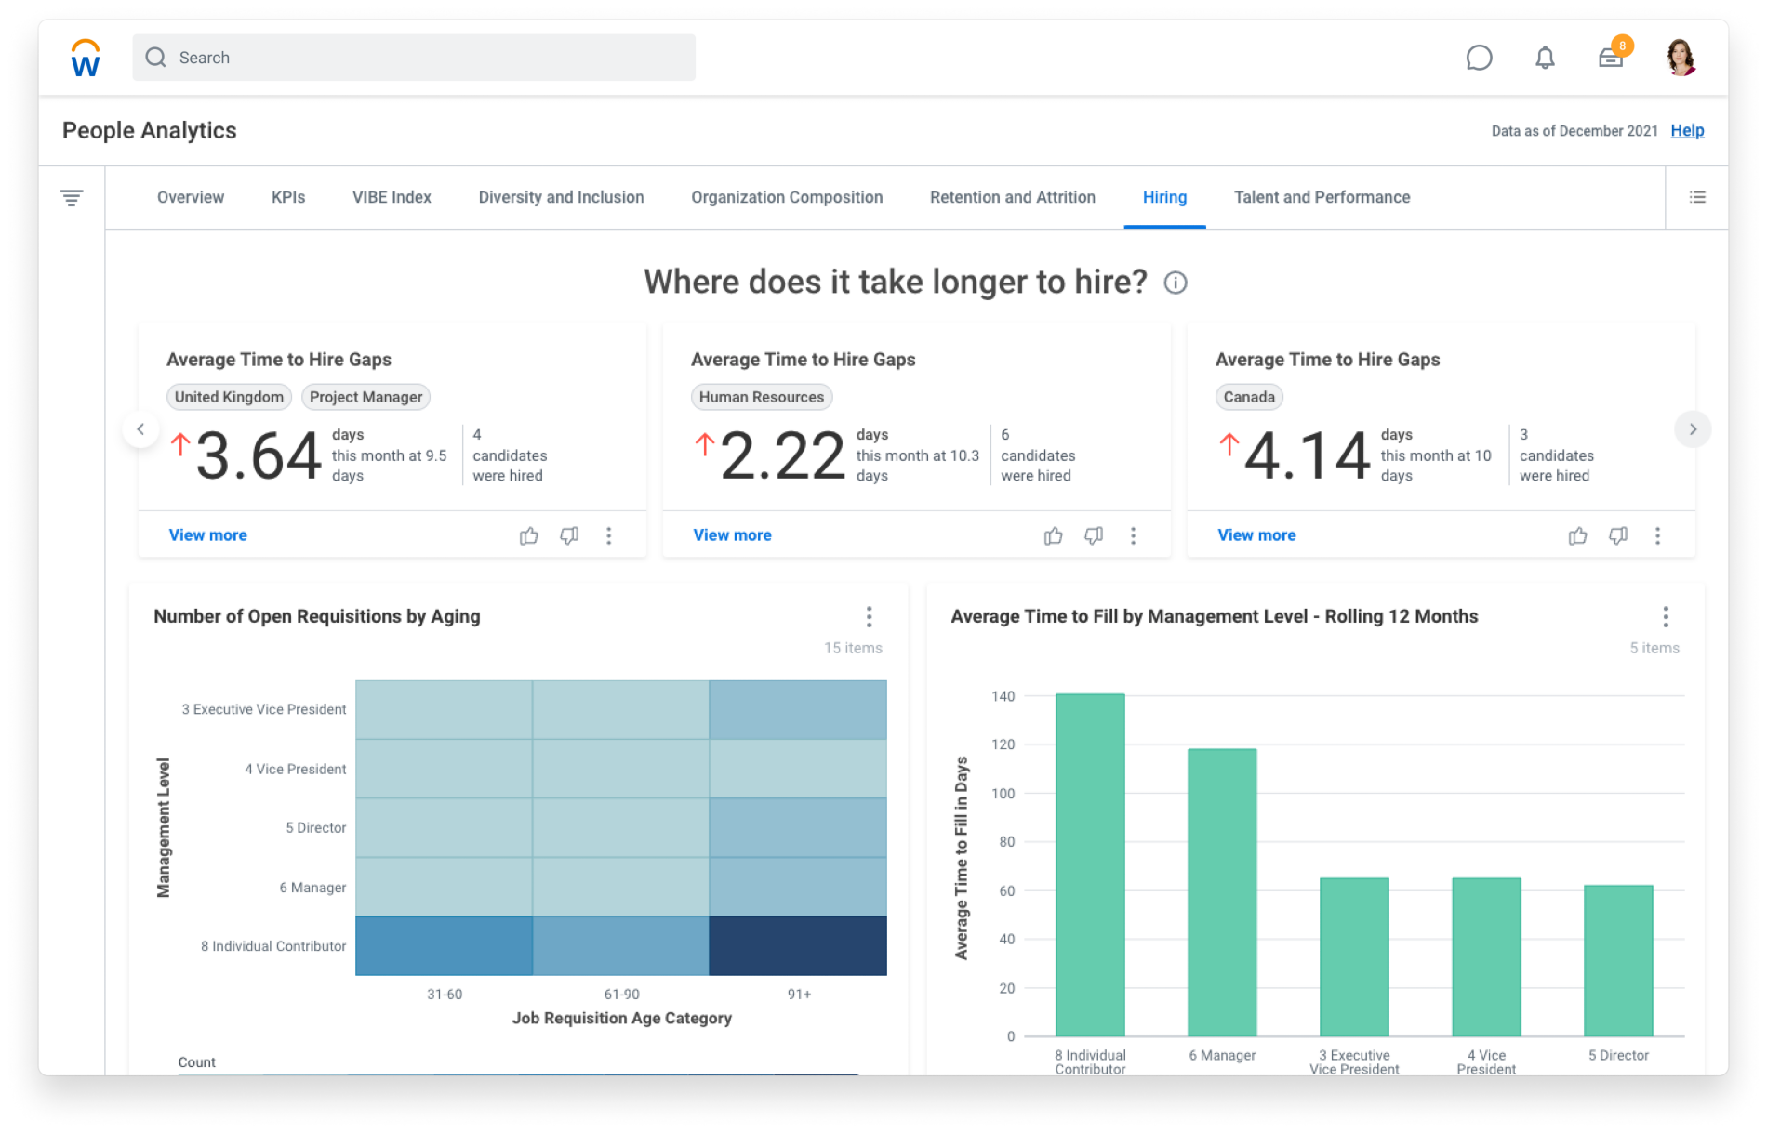
Task: Open the chat messages icon
Action: [x=1479, y=57]
